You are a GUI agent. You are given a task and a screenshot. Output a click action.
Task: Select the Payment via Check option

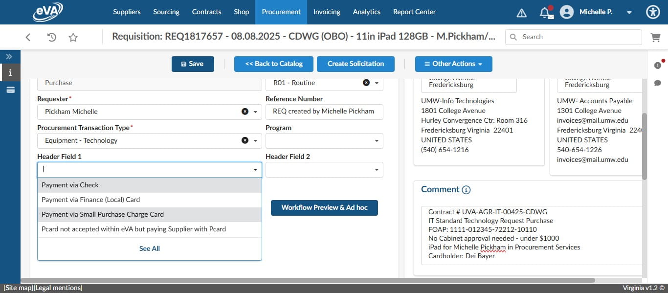pos(70,185)
